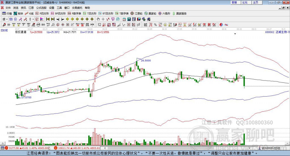Select the zigzag wave line tool
Image resolution: width=290 pixels, height=156 pixels.
coord(124,25)
